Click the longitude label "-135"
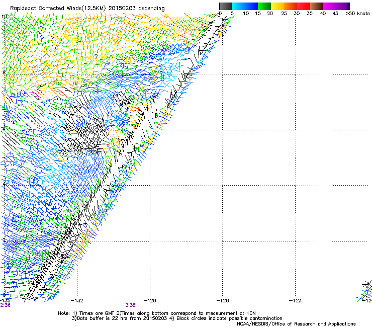This screenshot has width=372, height=327. click(5, 301)
